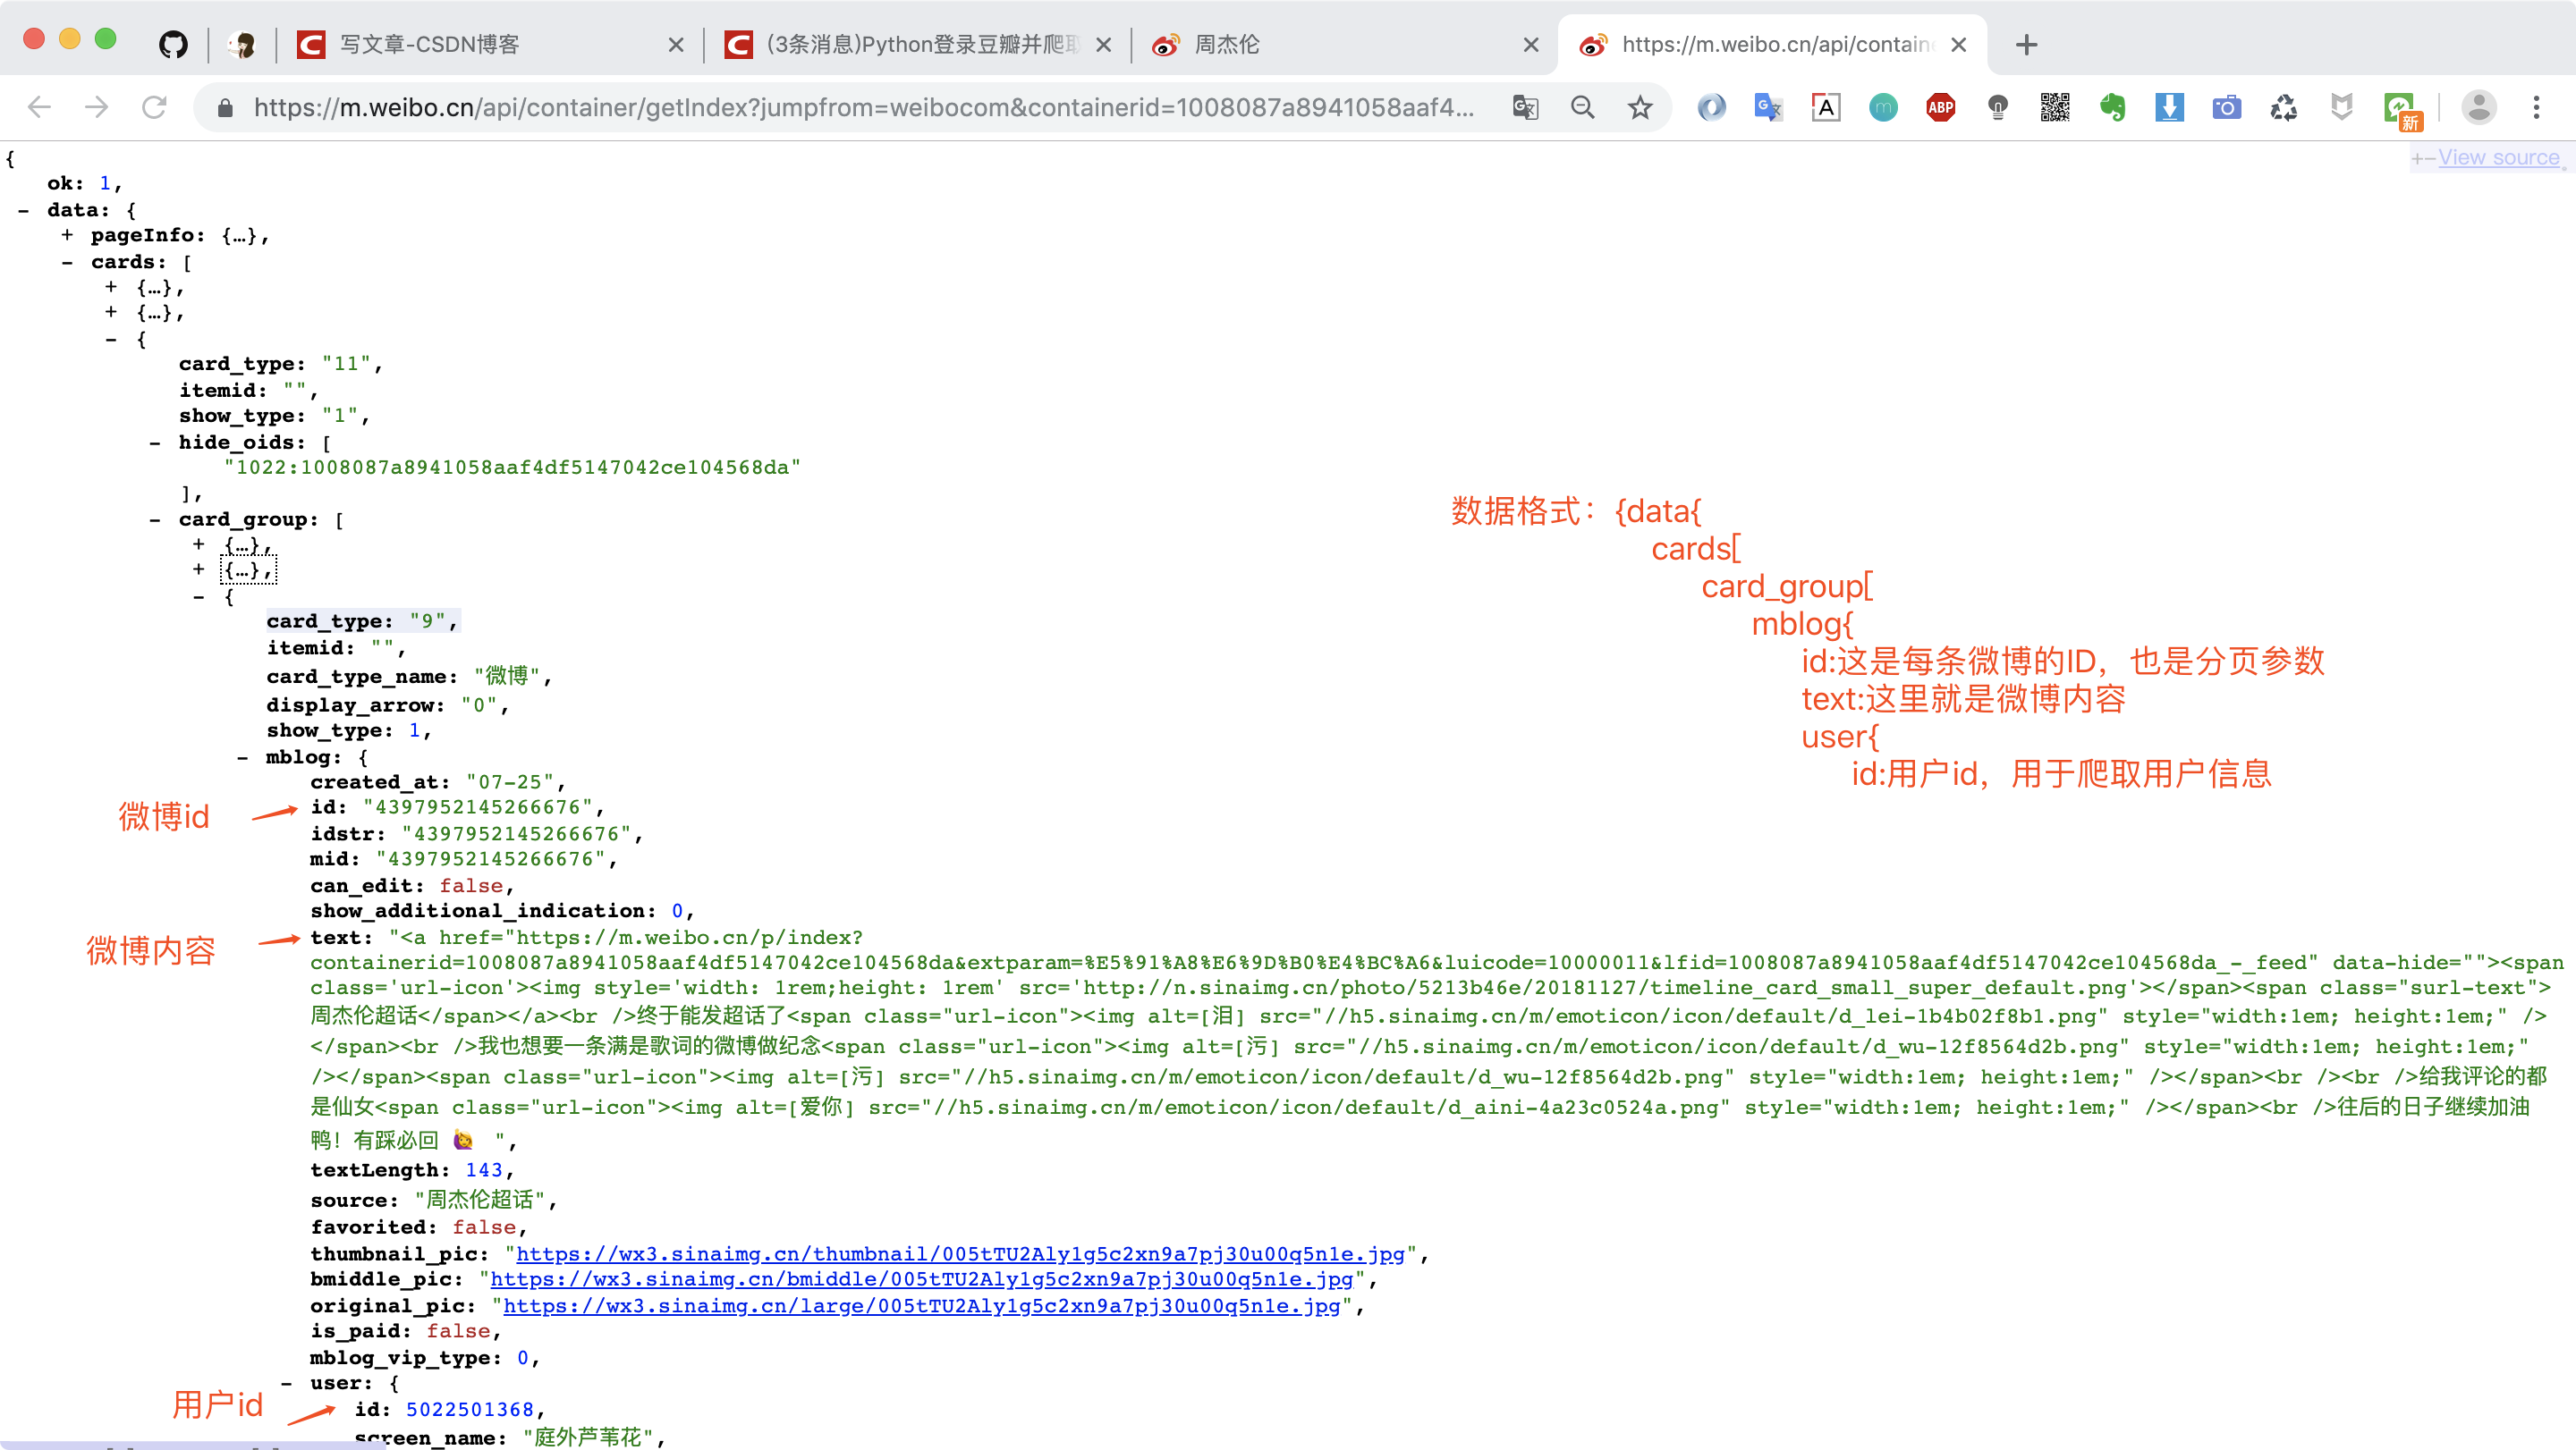
Task: Collapse the data object
Action: [23, 210]
